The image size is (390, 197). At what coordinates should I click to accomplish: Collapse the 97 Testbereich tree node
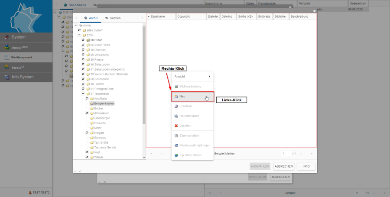click(x=83, y=94)
